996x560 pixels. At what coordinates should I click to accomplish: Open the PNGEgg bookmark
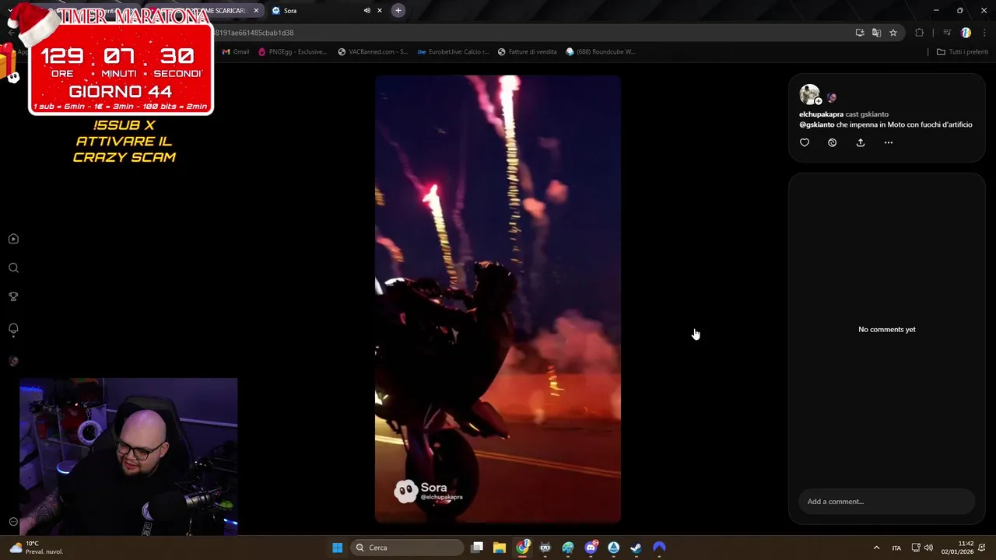pyautogui.click(x=293, y=52)
